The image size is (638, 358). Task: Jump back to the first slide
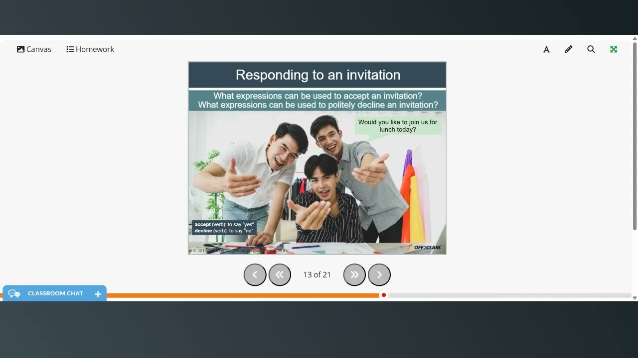coord(280,274)
